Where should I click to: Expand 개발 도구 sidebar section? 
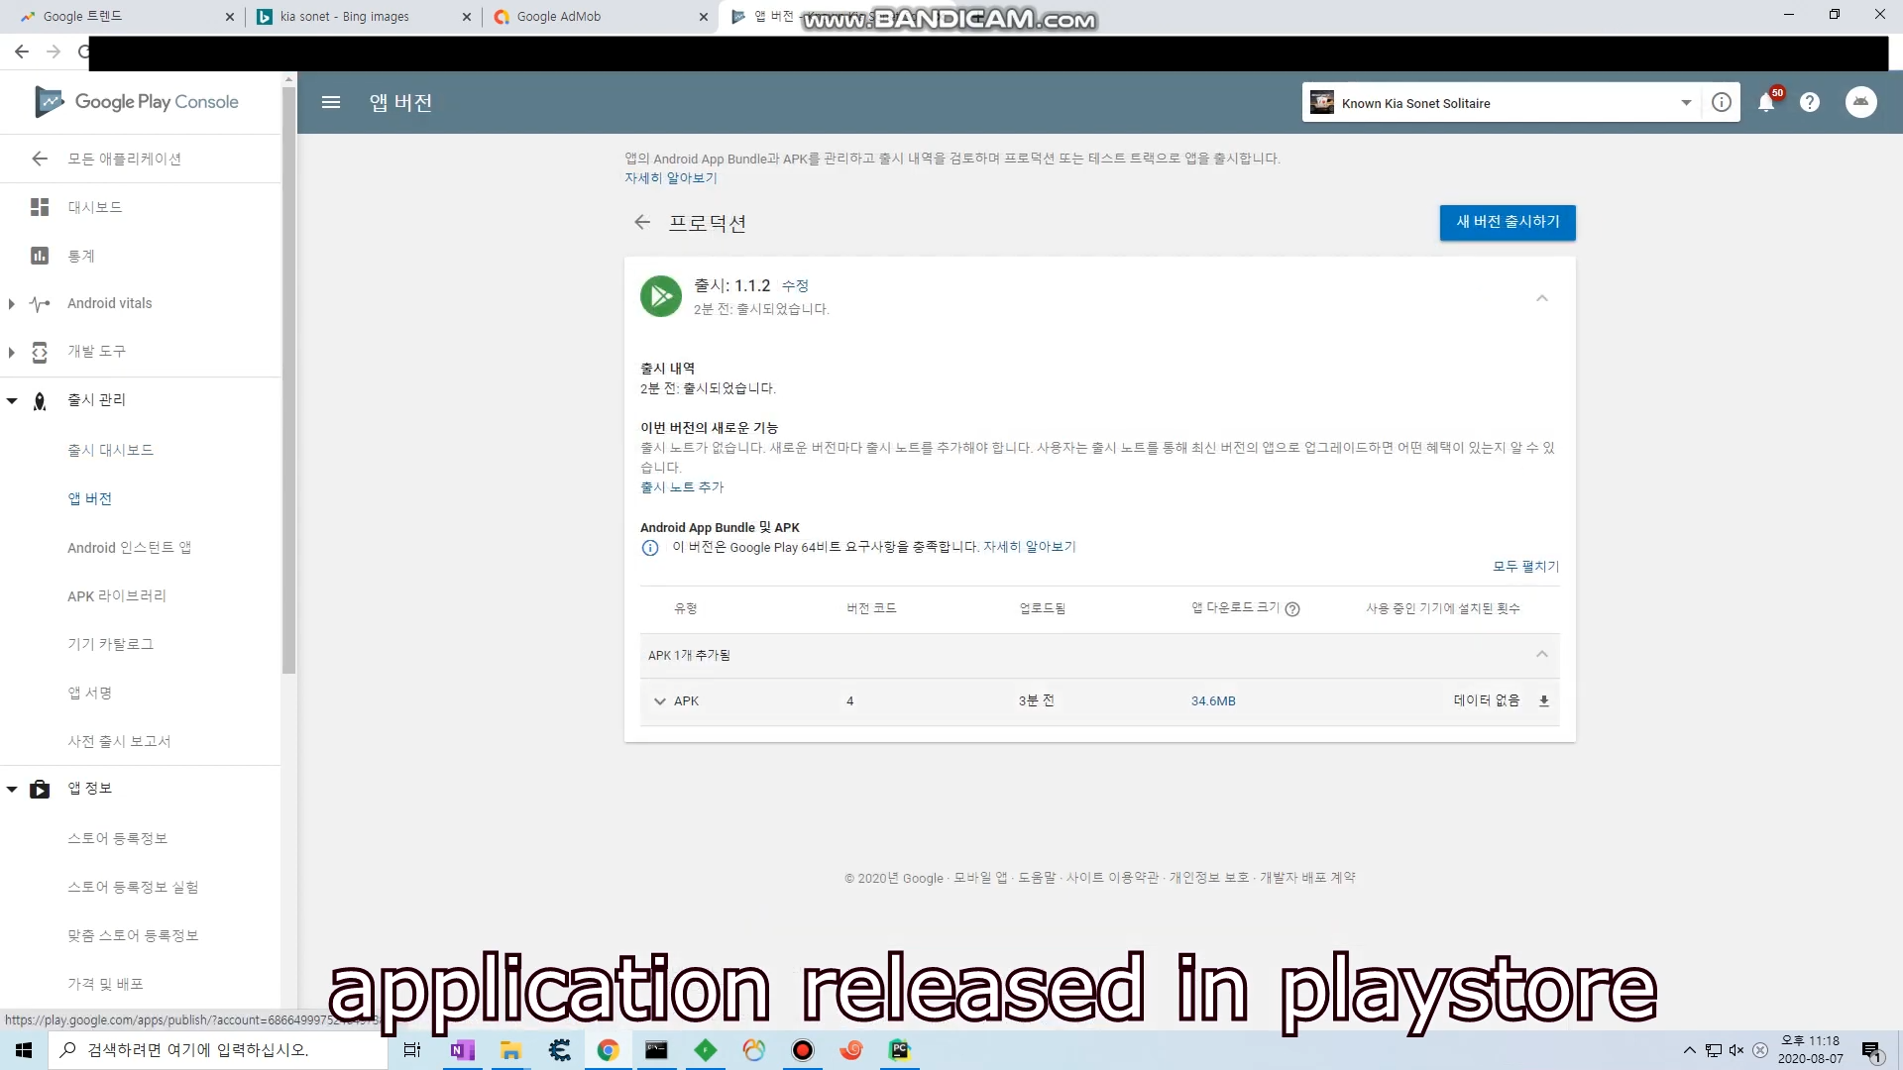pyautogui.click(x=11, y=352)
